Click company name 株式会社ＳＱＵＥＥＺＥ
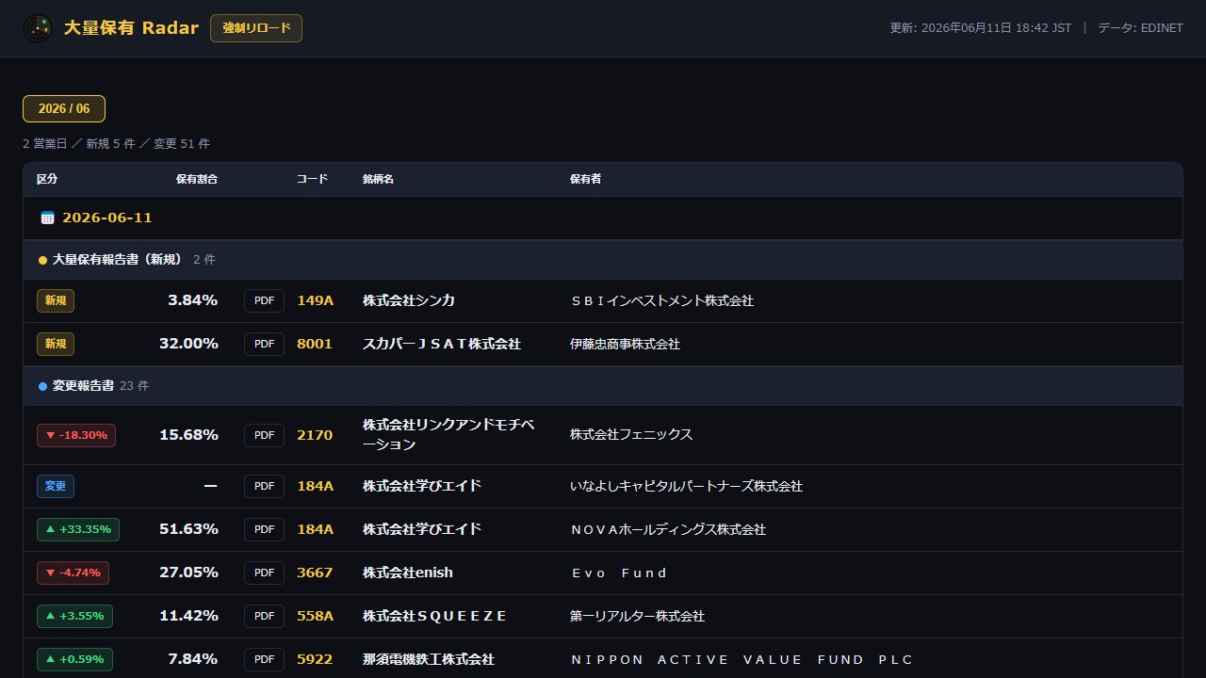The width and height of the screenshot is (1206, 678). 435,616
